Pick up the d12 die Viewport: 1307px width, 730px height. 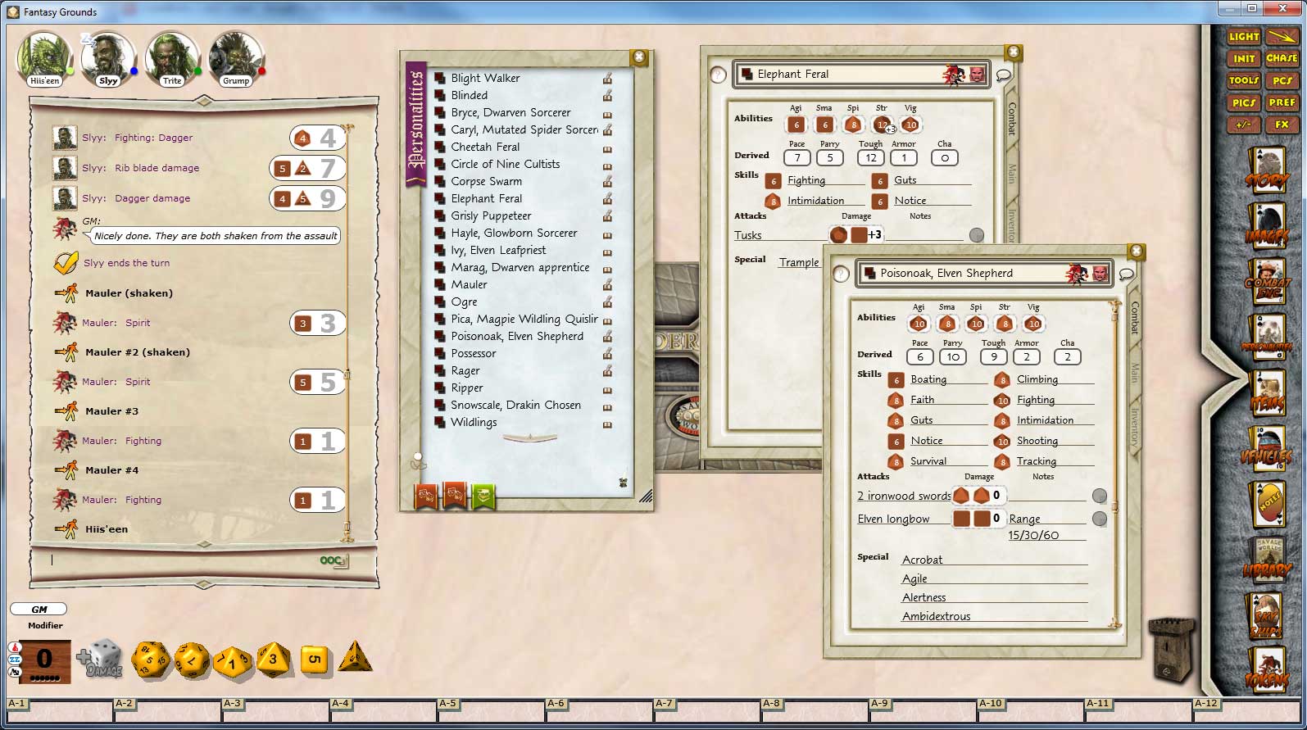(192, 660)
